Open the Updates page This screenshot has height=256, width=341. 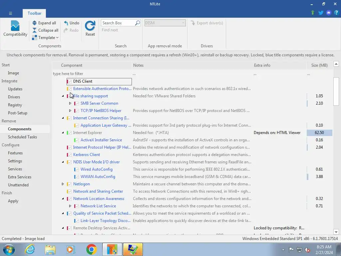[x=15, y=89]
